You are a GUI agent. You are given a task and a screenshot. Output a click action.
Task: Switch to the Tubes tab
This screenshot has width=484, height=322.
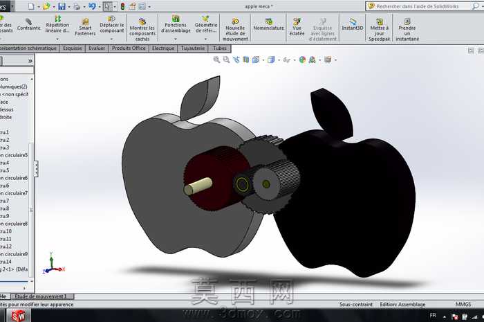(x=219, y=48)
